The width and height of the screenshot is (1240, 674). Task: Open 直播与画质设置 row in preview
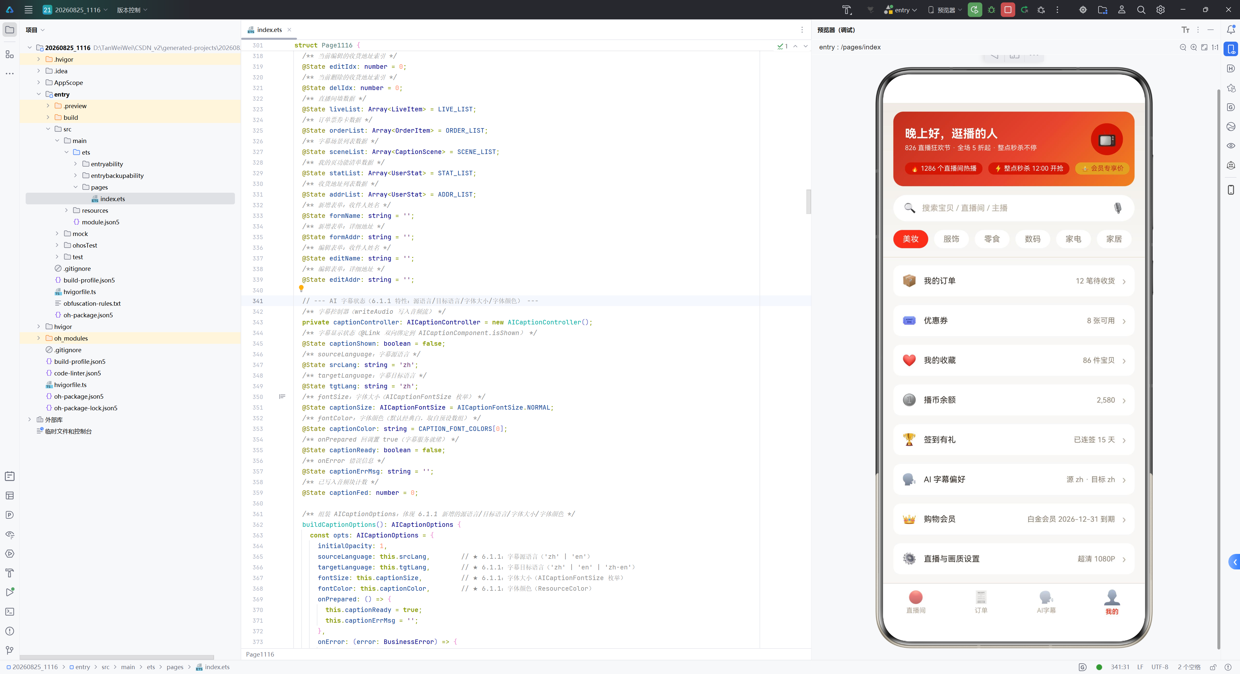1014,559
